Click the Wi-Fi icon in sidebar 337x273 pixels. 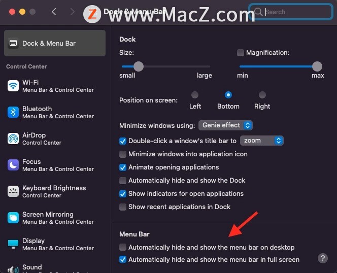[13, 86]
